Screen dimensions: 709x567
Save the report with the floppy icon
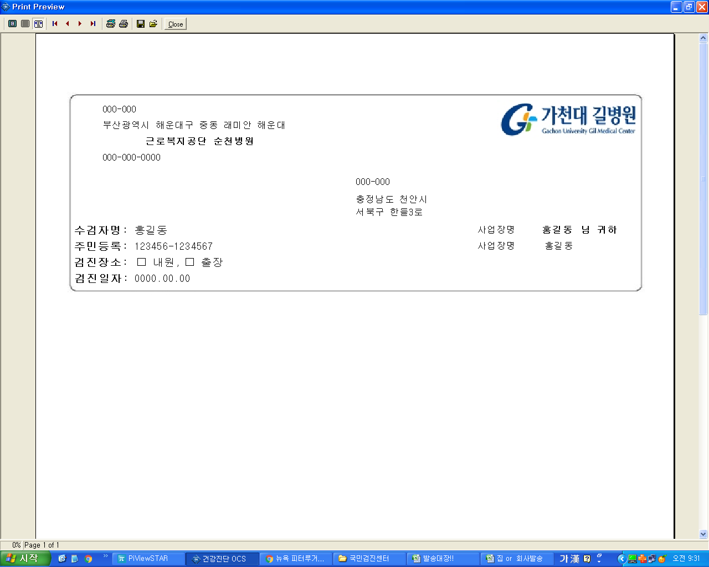[141, 24]
